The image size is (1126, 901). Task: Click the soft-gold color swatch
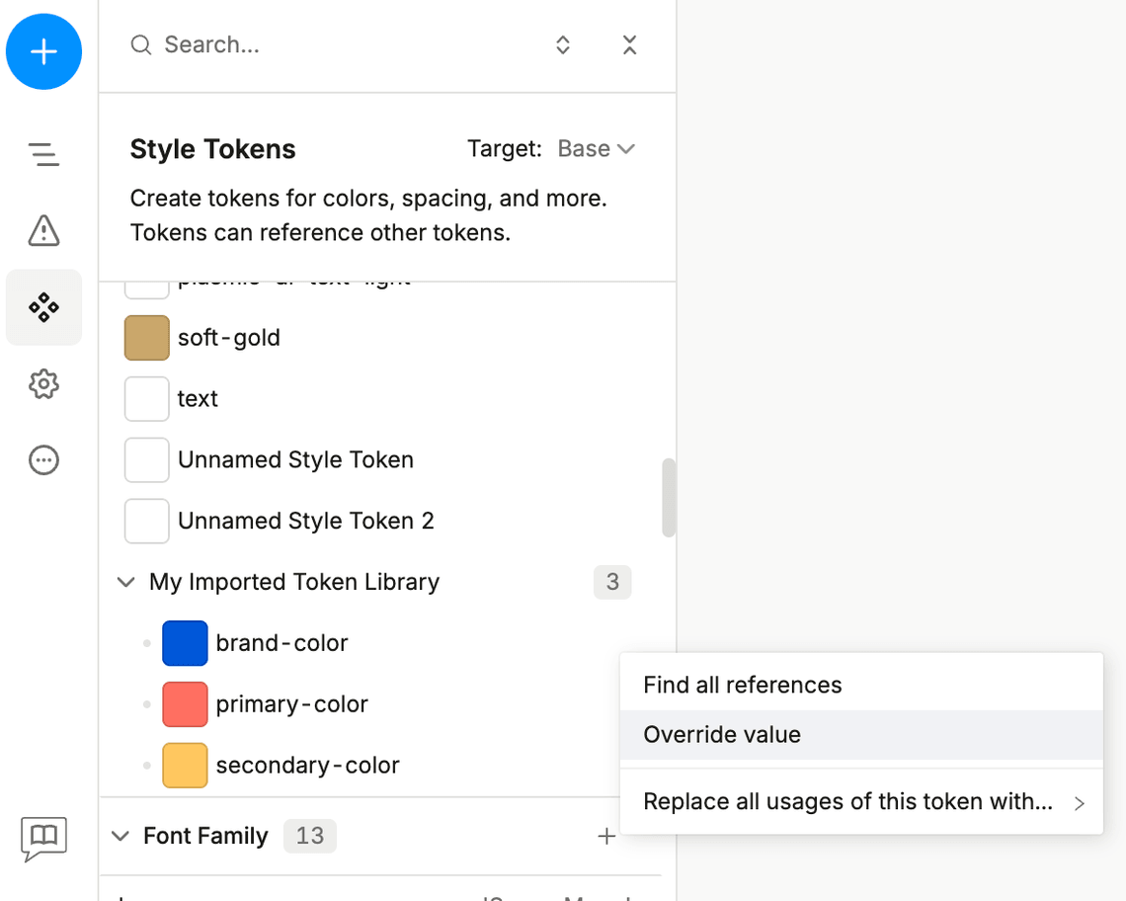tap(147, 338)
